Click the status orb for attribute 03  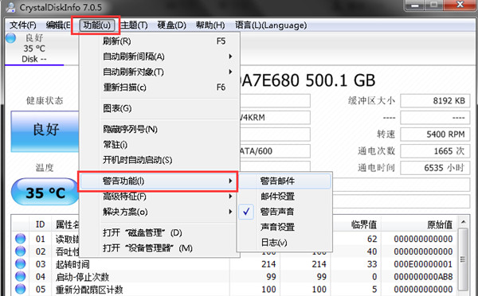(x=21, y=263)
